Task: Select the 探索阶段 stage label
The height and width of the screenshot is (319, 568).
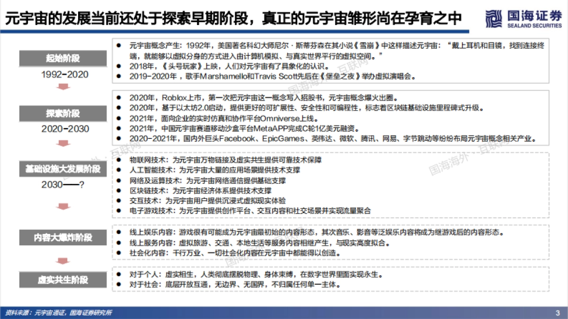Action: 62,113
